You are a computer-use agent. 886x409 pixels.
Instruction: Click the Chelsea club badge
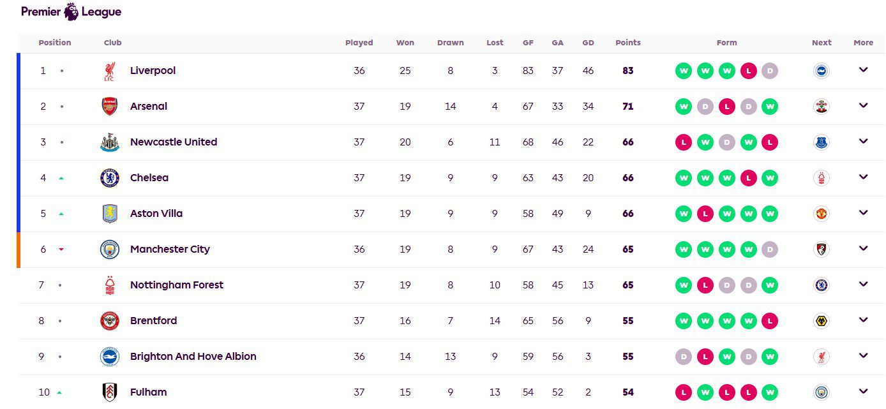click(110, 178)
